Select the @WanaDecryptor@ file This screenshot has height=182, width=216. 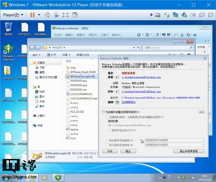(82, 76)
